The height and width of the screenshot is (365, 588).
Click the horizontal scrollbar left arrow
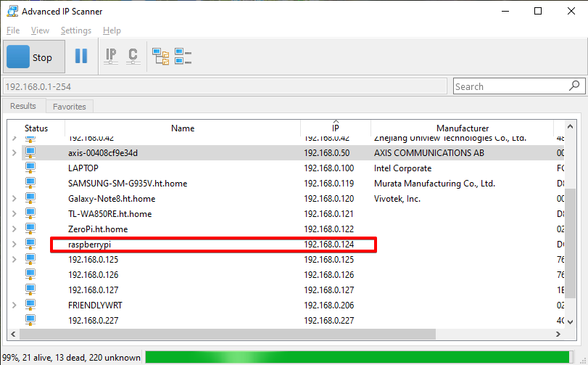(13, 334)
